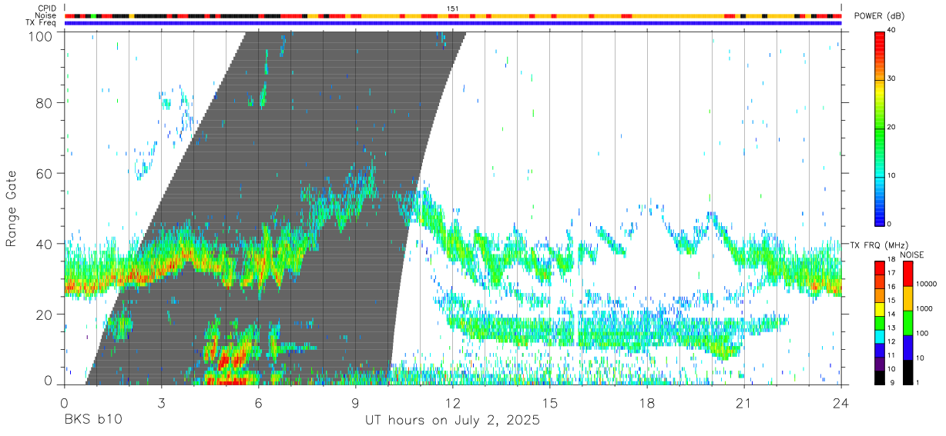Click the power legend value 40
The image size is (946, 436).
point(891,32)
